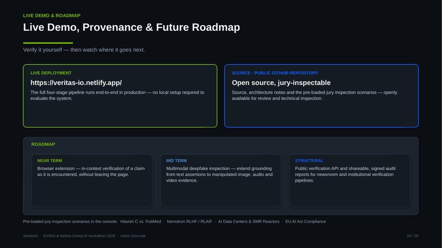
Task: Click 'Vitamin C vs. PubMed' scenario text
Action: click(x=140, y=222)
